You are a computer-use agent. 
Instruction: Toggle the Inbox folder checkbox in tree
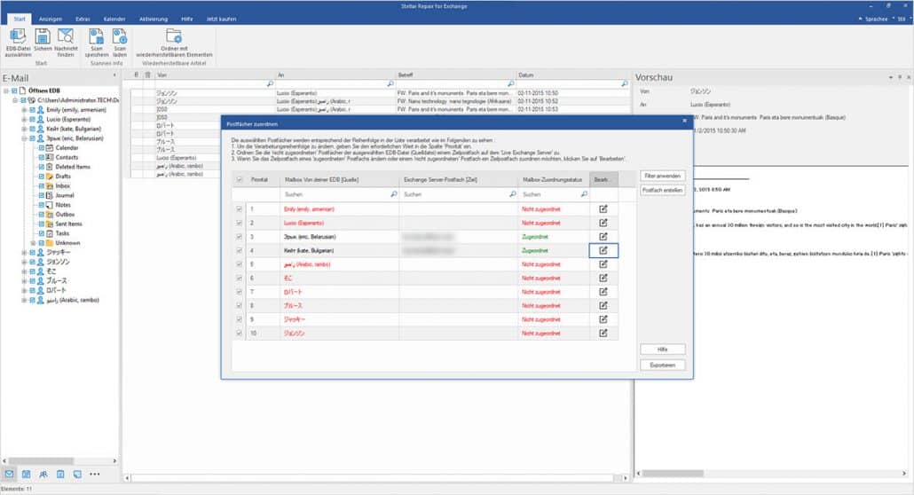pyautogui.click(x=41, y=185)
